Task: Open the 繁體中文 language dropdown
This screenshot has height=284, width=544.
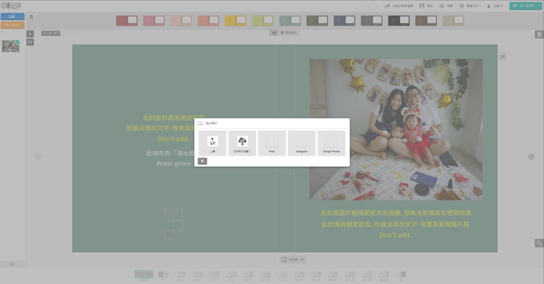Action: click(471, 6)
